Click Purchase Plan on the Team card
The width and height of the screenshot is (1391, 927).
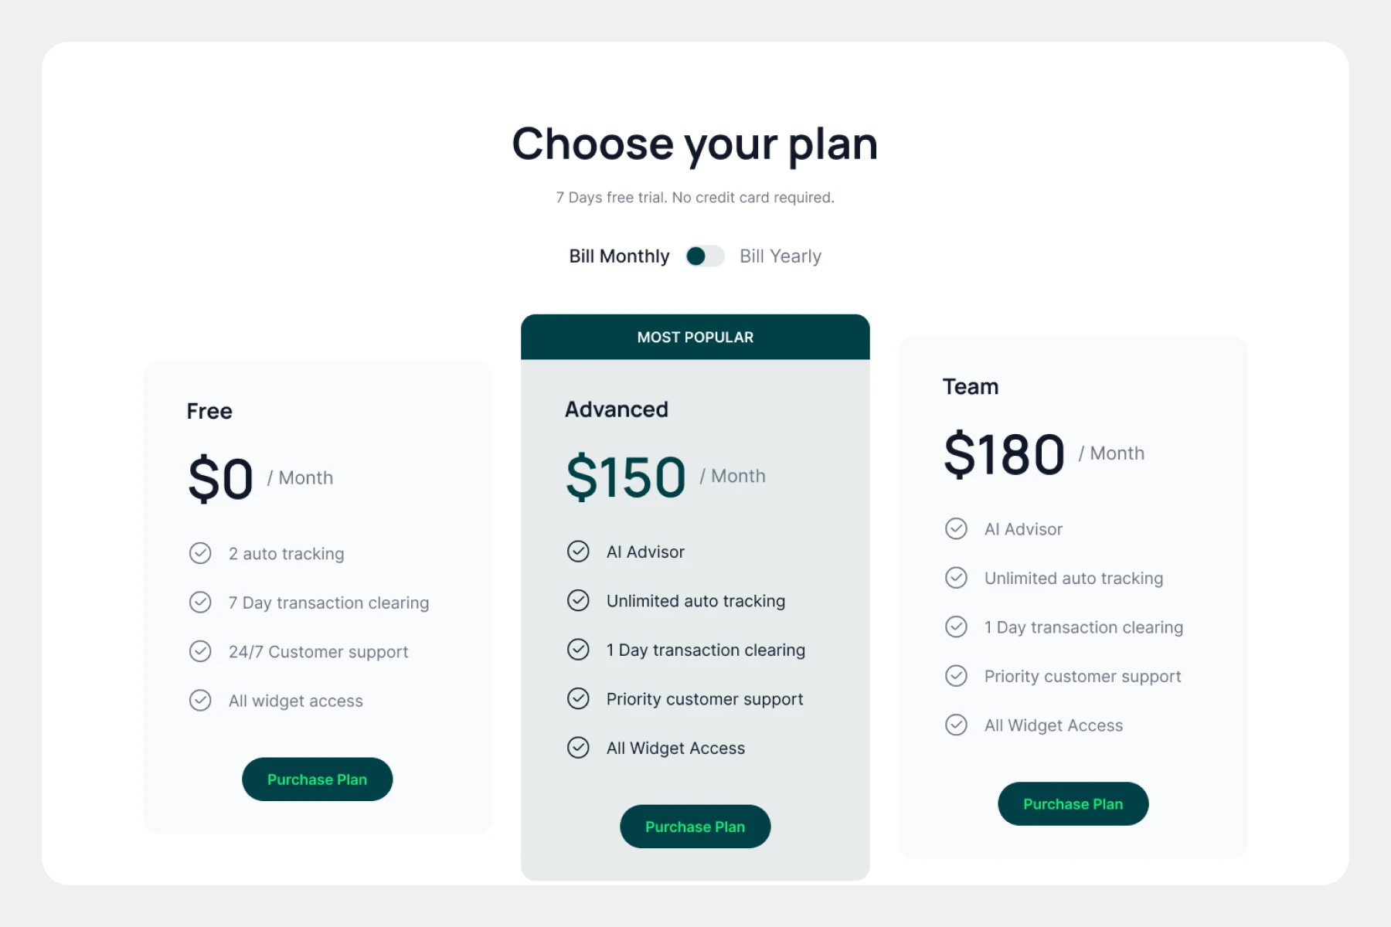click(1073, 804)
